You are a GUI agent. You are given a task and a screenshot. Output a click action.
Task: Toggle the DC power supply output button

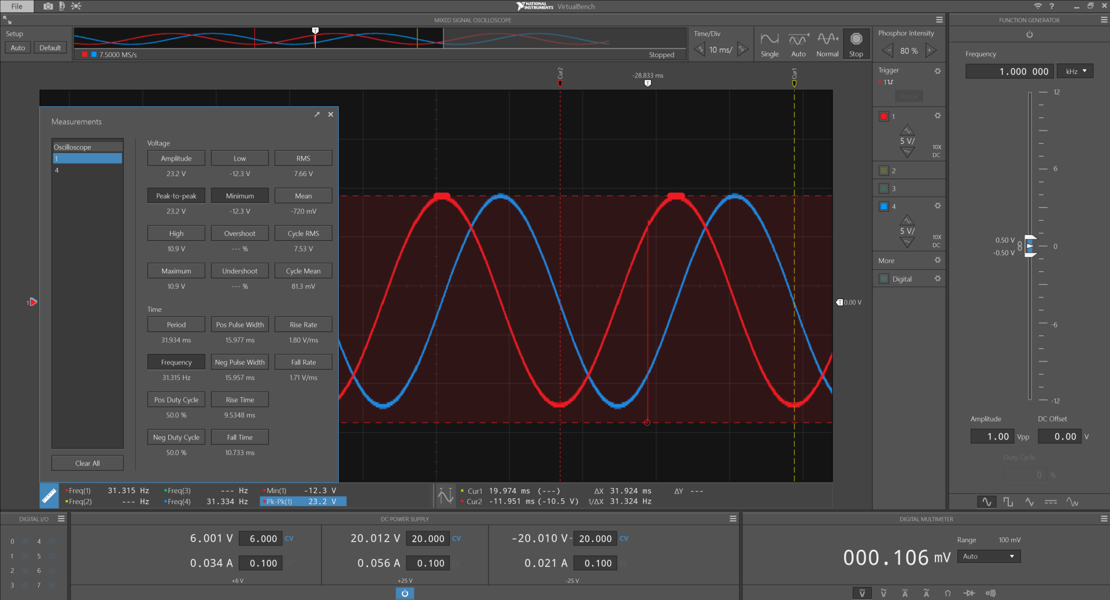coord(405,593)
